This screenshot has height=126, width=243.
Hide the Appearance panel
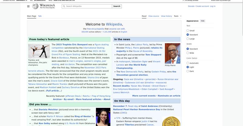tap(203, 21)
